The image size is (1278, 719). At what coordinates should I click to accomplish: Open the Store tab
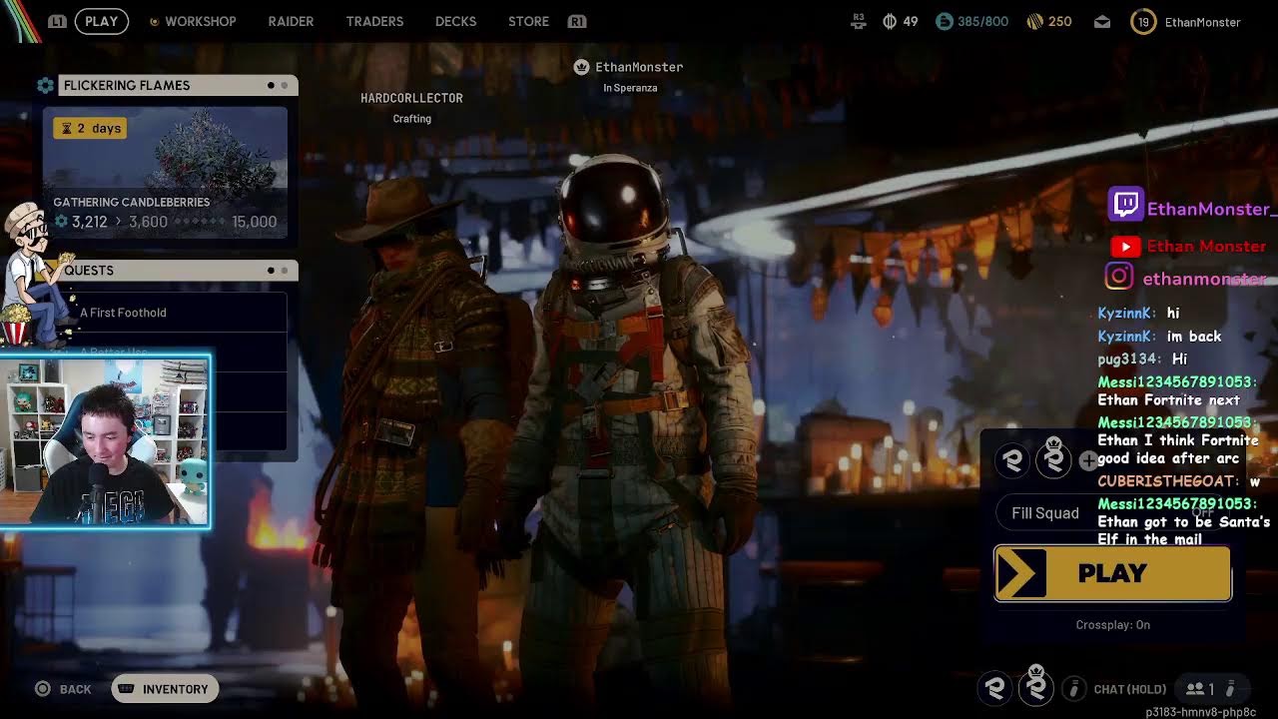coord(528,21)
